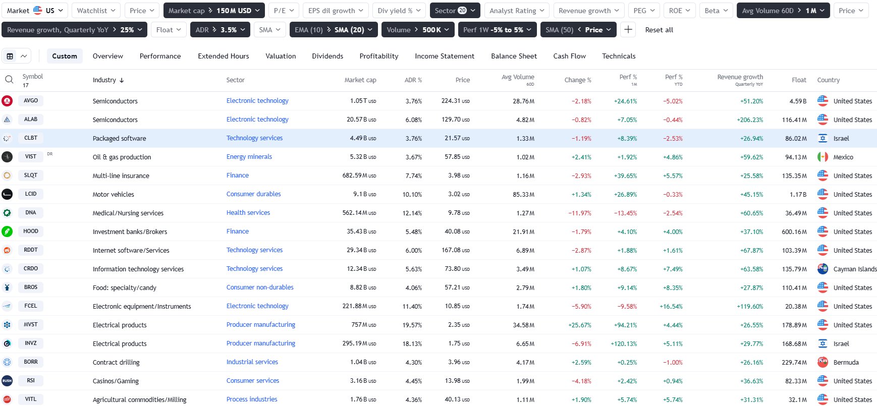Expand the Market cap 150M USD filter
The image size is (877, 406).
pos(214,11)
